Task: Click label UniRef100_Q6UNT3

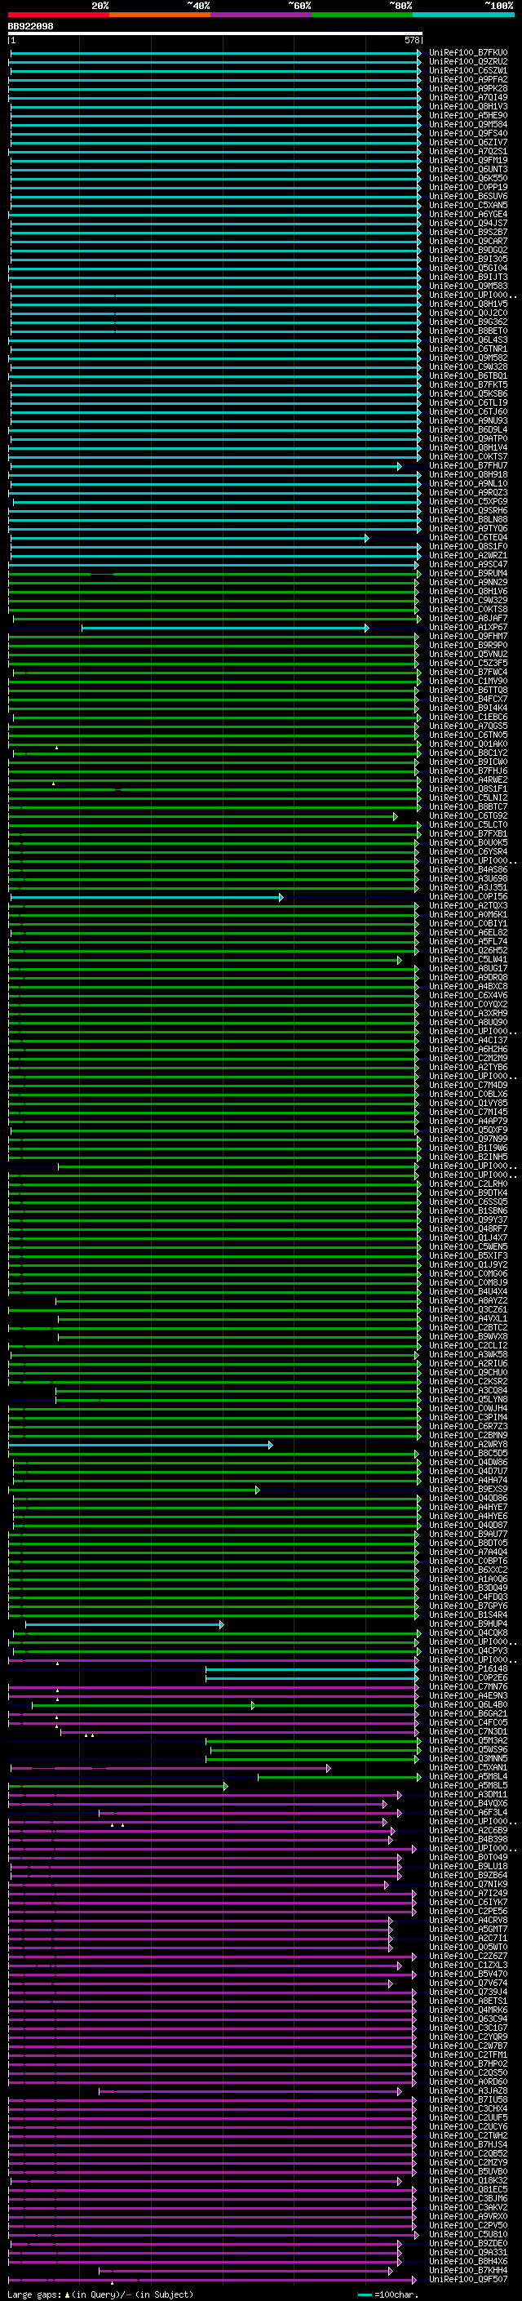Action: pos(467,170)
